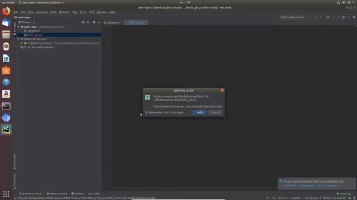Open Firefox from the dock

point(6,11)
